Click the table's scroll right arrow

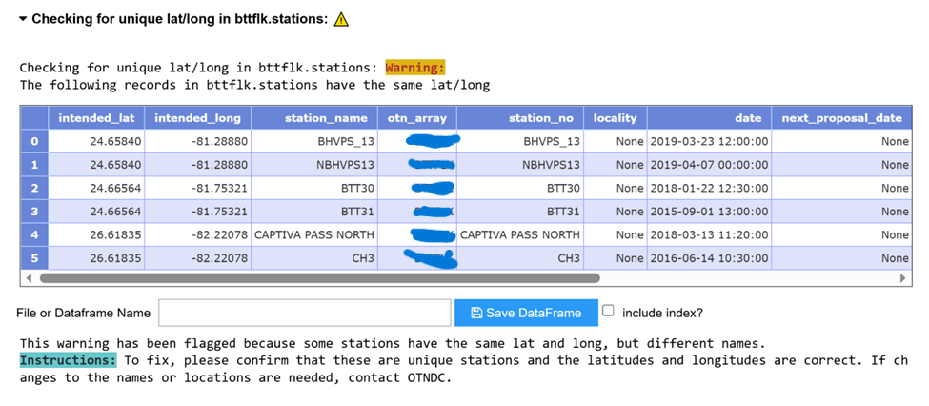tap(903, 277)
